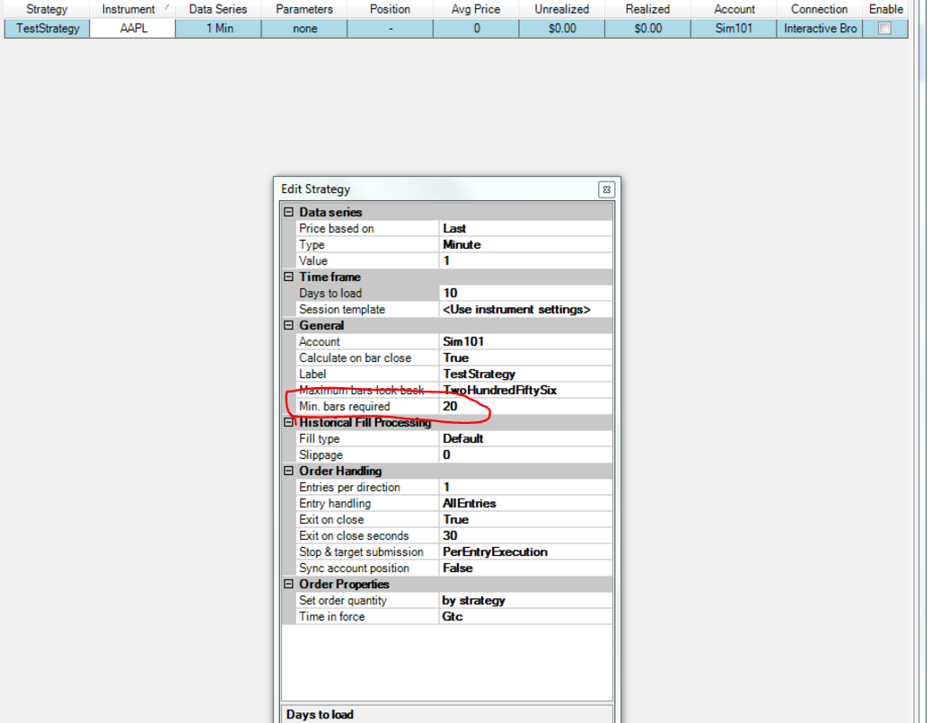The height and width of the screenshot is (723, 932).
Task: Edit Exit on close seconds value 30
Action: 525,535
